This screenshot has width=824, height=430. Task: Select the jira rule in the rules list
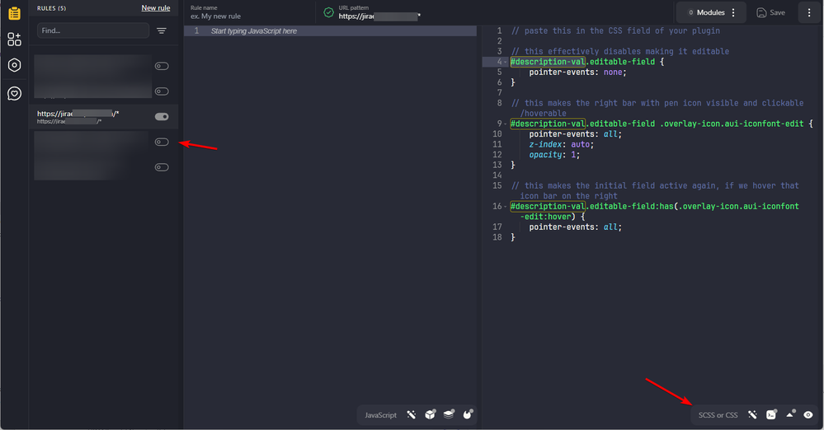click(103, 116)
